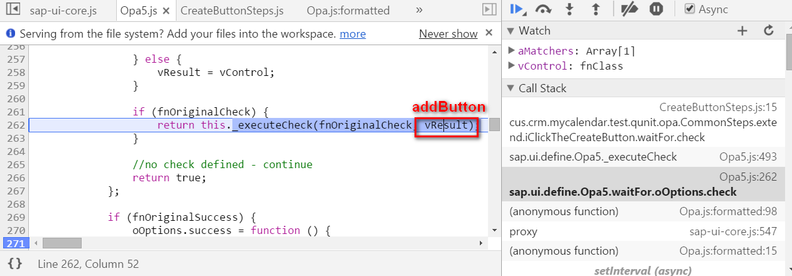Image resolution: width=792 pixels, height=276 pixels.
Task: Refresh the watch expressions
Action: [768, 31]
